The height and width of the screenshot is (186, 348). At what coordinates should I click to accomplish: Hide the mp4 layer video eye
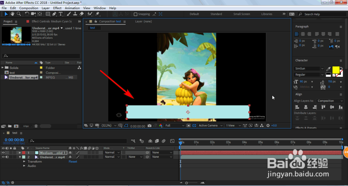[3, 157]
